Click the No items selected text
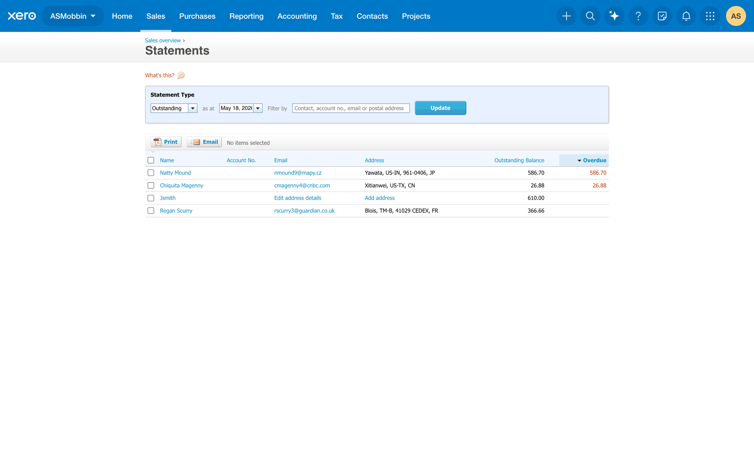754x473 pixels. point(248,143)
